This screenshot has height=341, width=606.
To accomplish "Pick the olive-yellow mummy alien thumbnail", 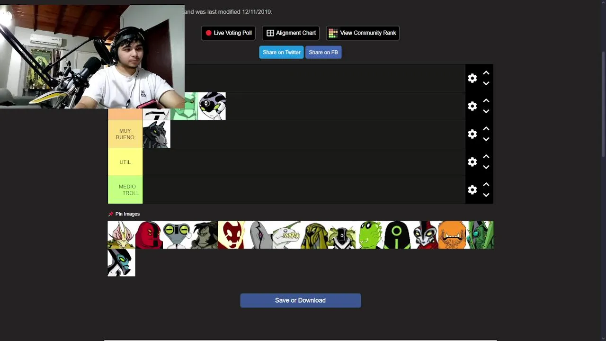I will point(314,235).
